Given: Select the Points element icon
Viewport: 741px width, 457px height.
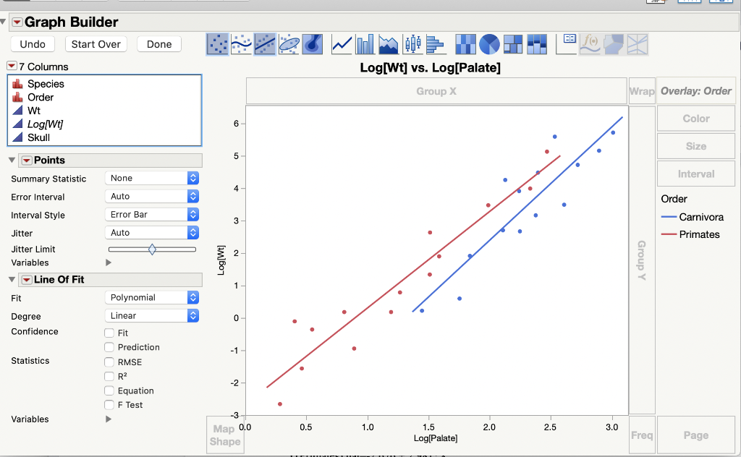Looking at the screenshot, I should click(217, 44).
